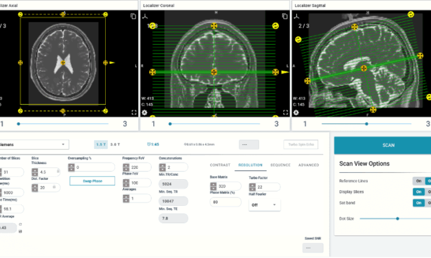
Task: Open fullscreen for the Localizer Coronal view
Action: 285,113
